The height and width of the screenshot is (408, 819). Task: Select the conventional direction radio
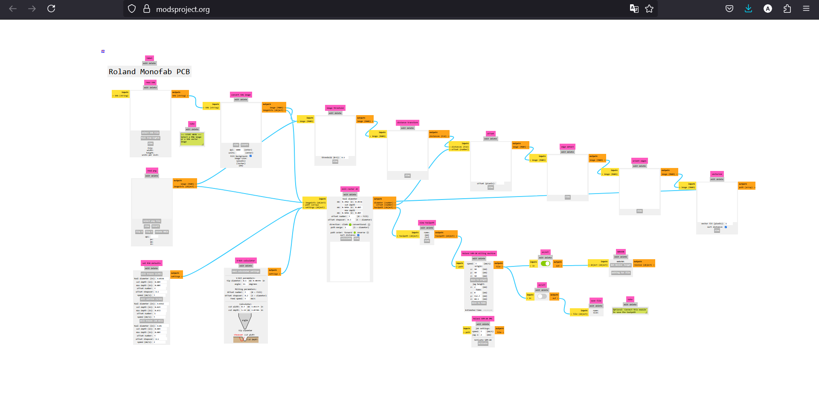click(369, 224)
